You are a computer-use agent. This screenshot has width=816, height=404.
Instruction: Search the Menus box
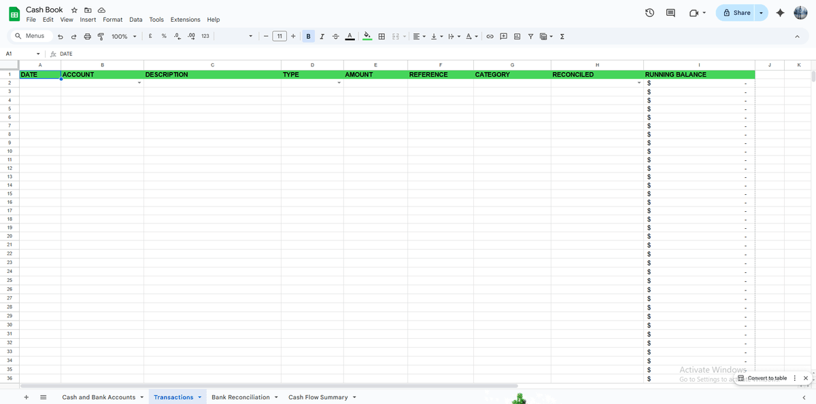point(30,36)
